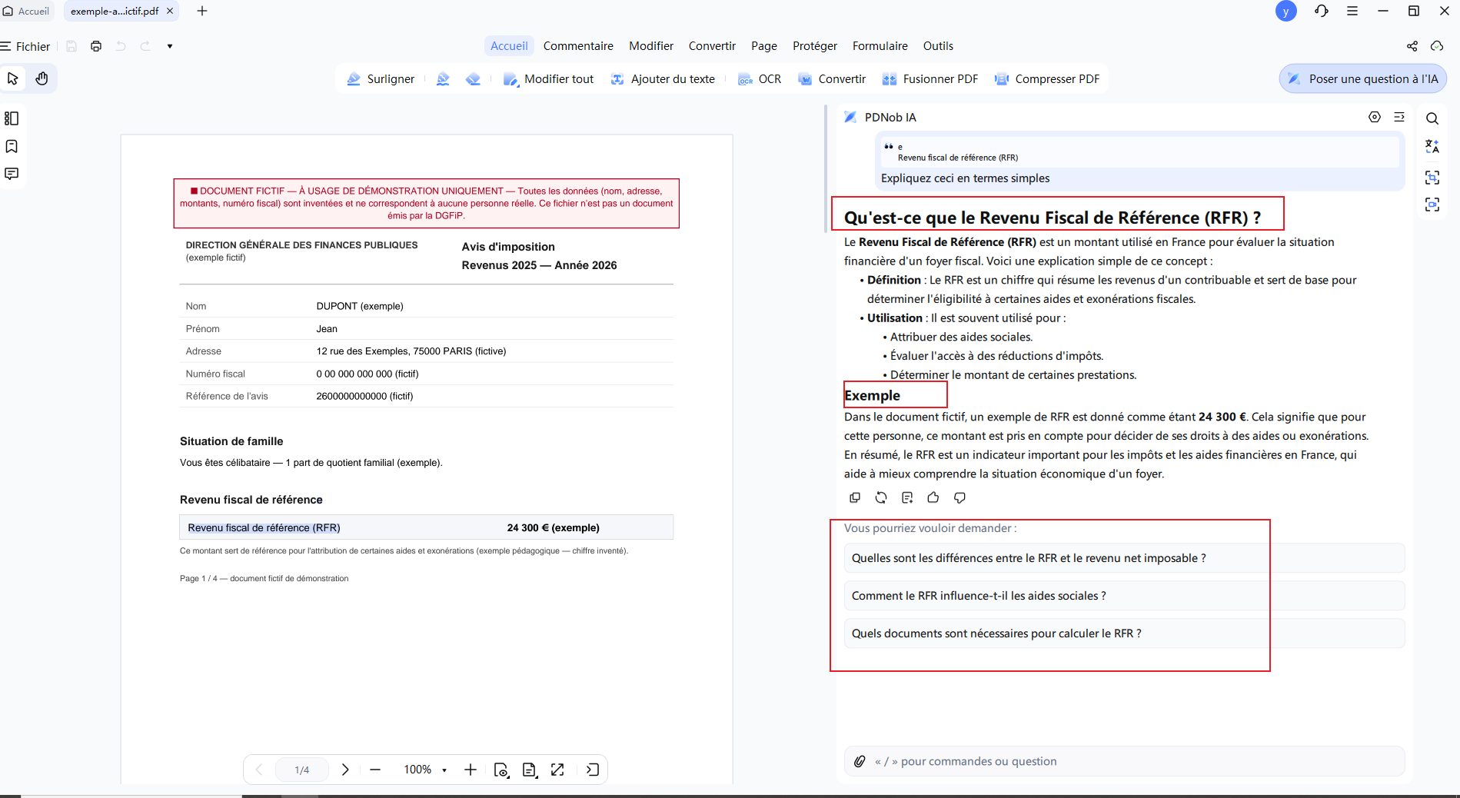Open the search tool in right sidebar
Viewport: 1460px width, 798px height.
(x=1432, y=118)
